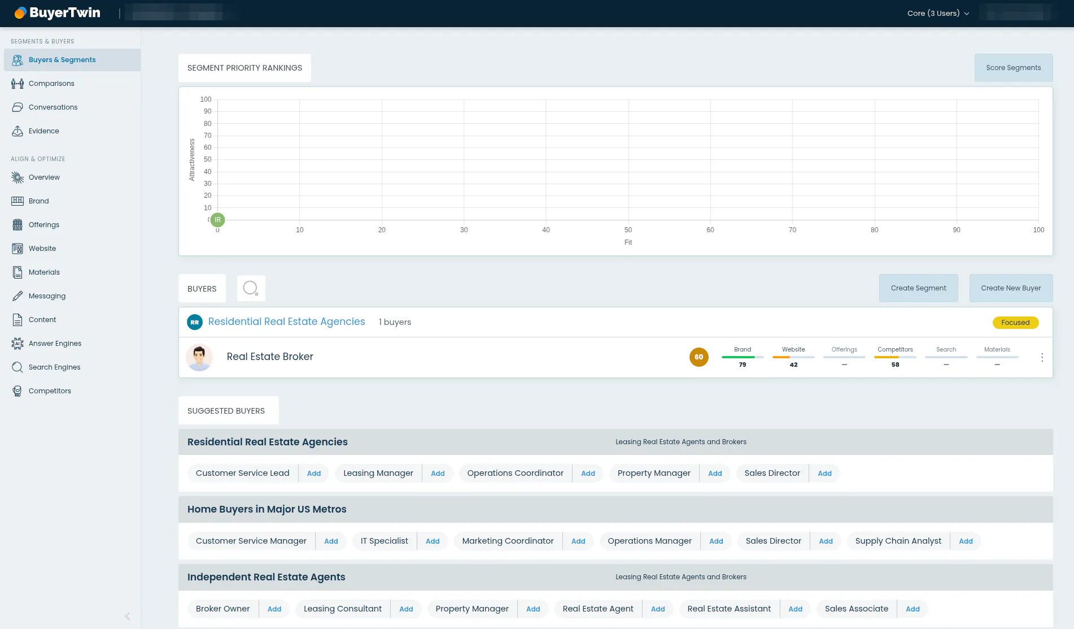Expand the Core (3 Users) dropdown
1074x629 pixels.
938,13
